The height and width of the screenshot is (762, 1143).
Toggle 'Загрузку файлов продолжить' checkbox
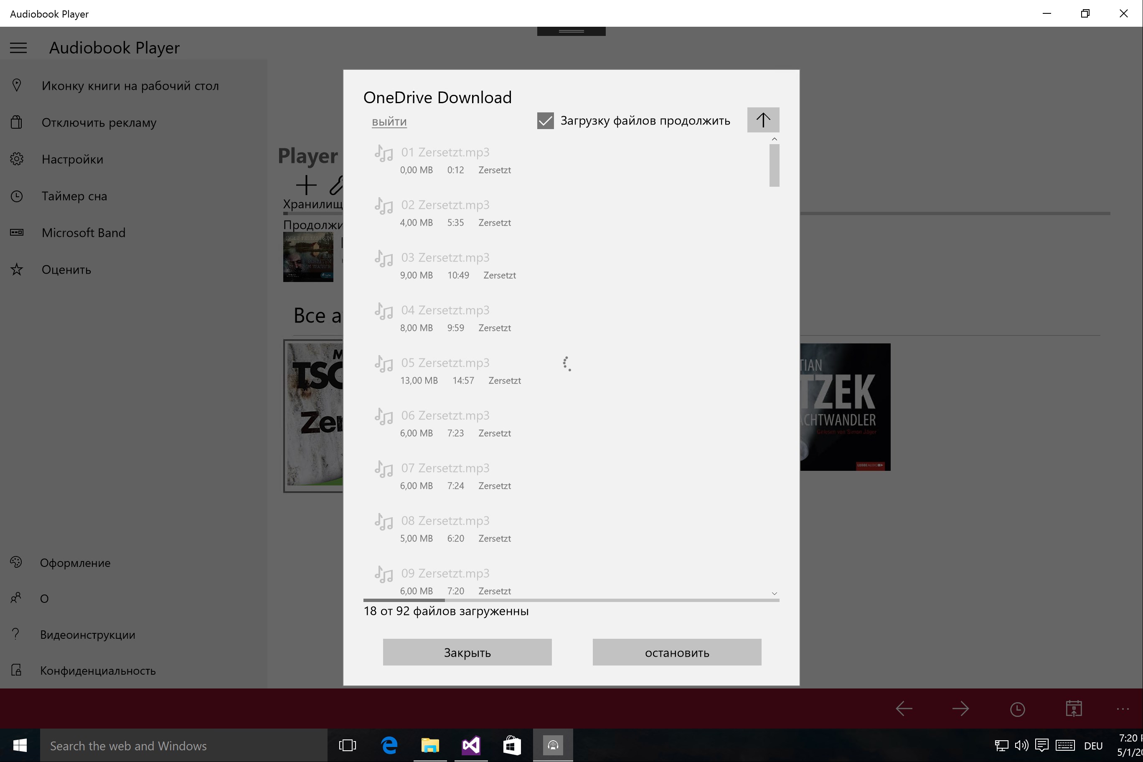click(x=545, y=120)
